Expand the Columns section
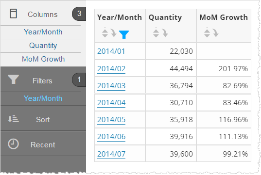This screenshot has height=175, width=261. click(x=42, y=15)
